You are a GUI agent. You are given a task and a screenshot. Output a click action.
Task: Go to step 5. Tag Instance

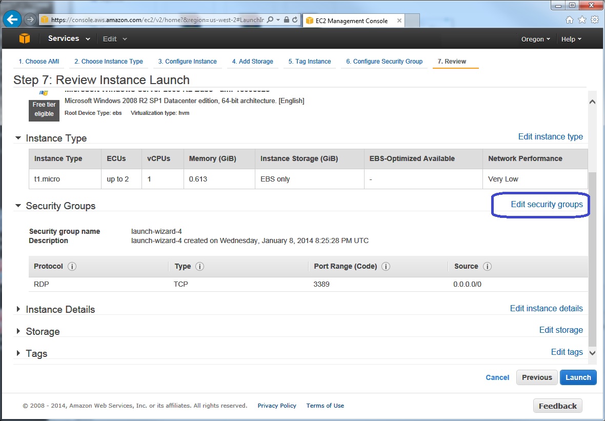(x=310, y=62)
